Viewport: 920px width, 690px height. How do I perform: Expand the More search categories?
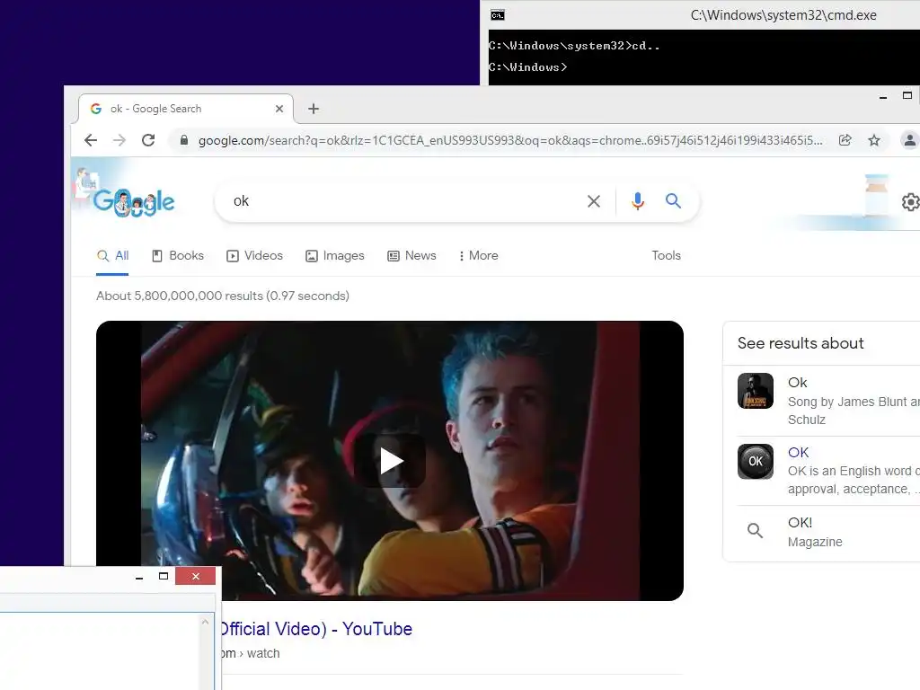tap(479, 256)
